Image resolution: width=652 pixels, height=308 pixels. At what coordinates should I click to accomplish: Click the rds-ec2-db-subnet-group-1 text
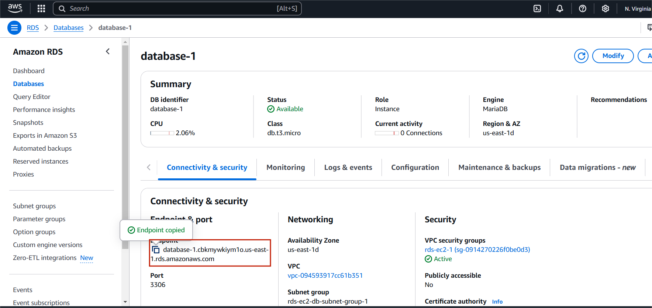pyautogui.click(x=328, y=301)
